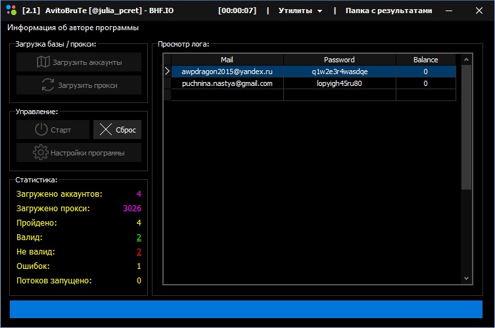Screen dimensions: 495x328
Task: Click the Старт power button
Action: [53, 129]
